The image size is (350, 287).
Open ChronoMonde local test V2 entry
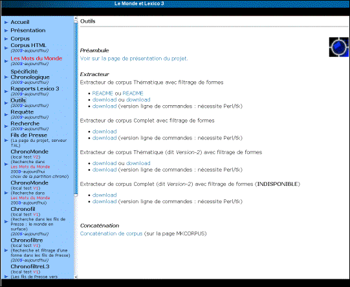(x=30, y=152)
